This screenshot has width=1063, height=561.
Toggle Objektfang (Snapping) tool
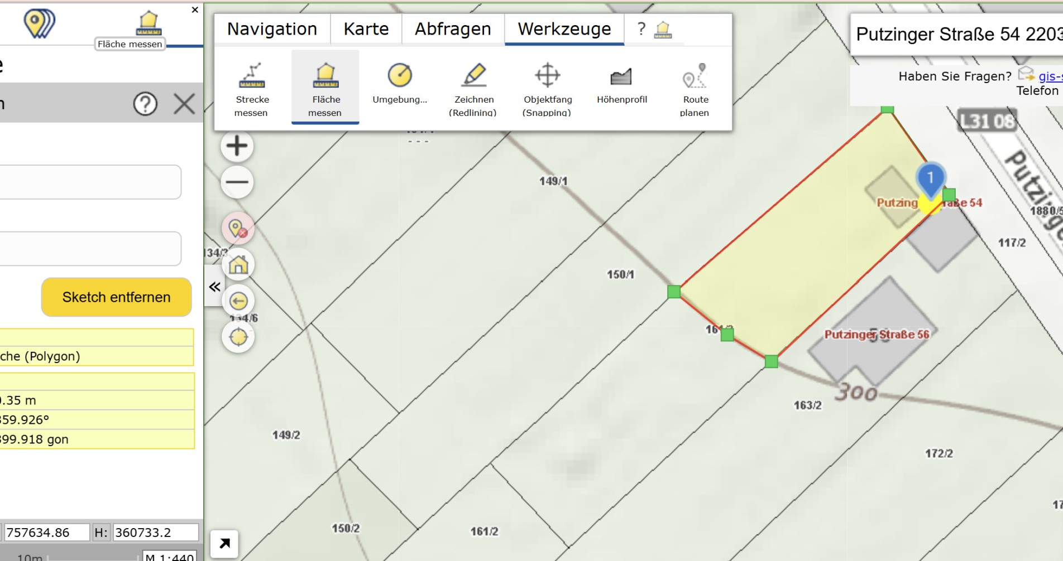547,88
